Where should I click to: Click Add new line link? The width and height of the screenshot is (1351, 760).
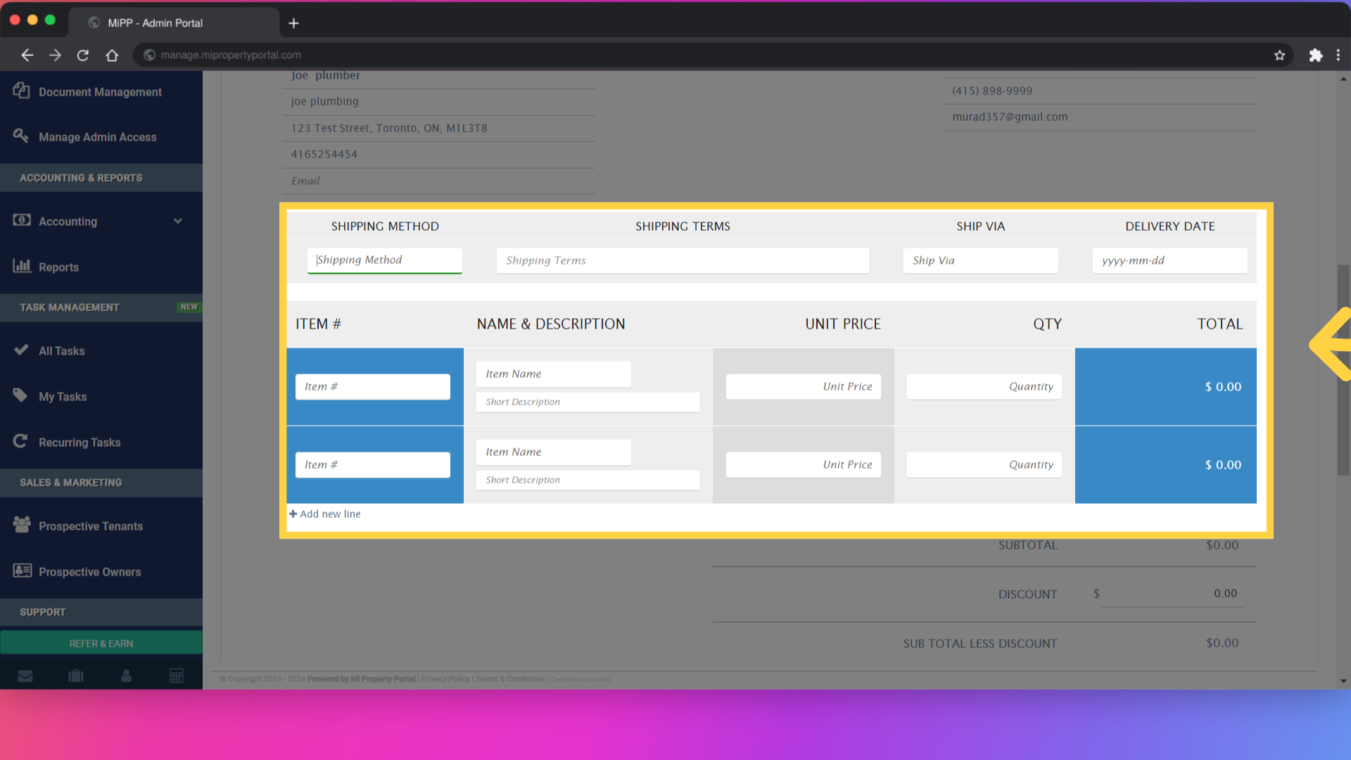click(325, 514)
